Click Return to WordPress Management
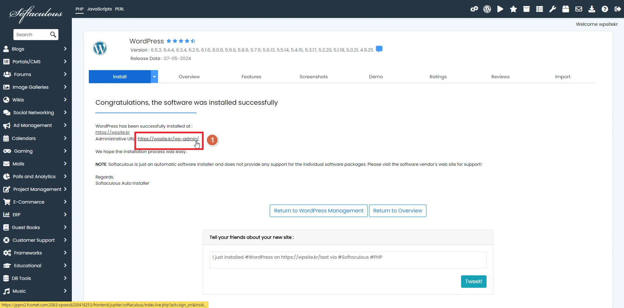 point(319,211)
